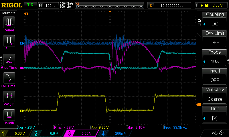
Task: Select the +Width measurement icon
Action: click(9, 96)
